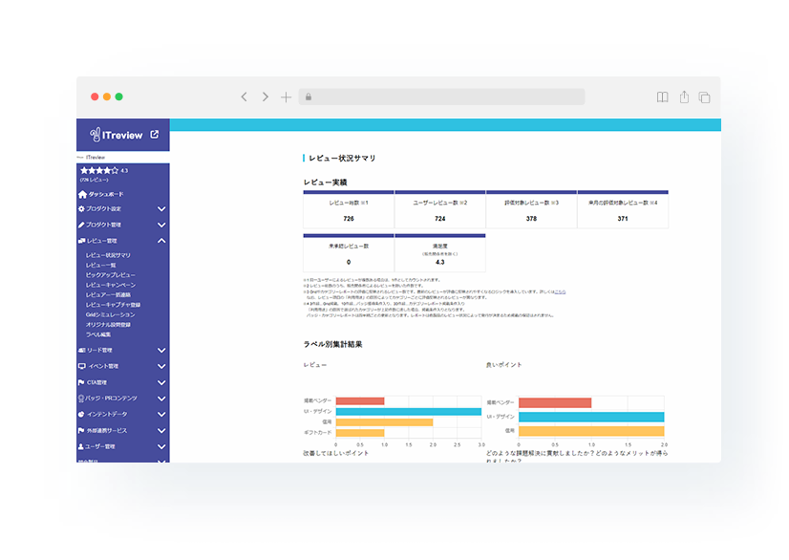Image resolution: width=789 pixels, height=560 pixels.
Task: Expand the プロダクト設定 sidebar section
Action: pyautogui.click(x=161, y=209)
